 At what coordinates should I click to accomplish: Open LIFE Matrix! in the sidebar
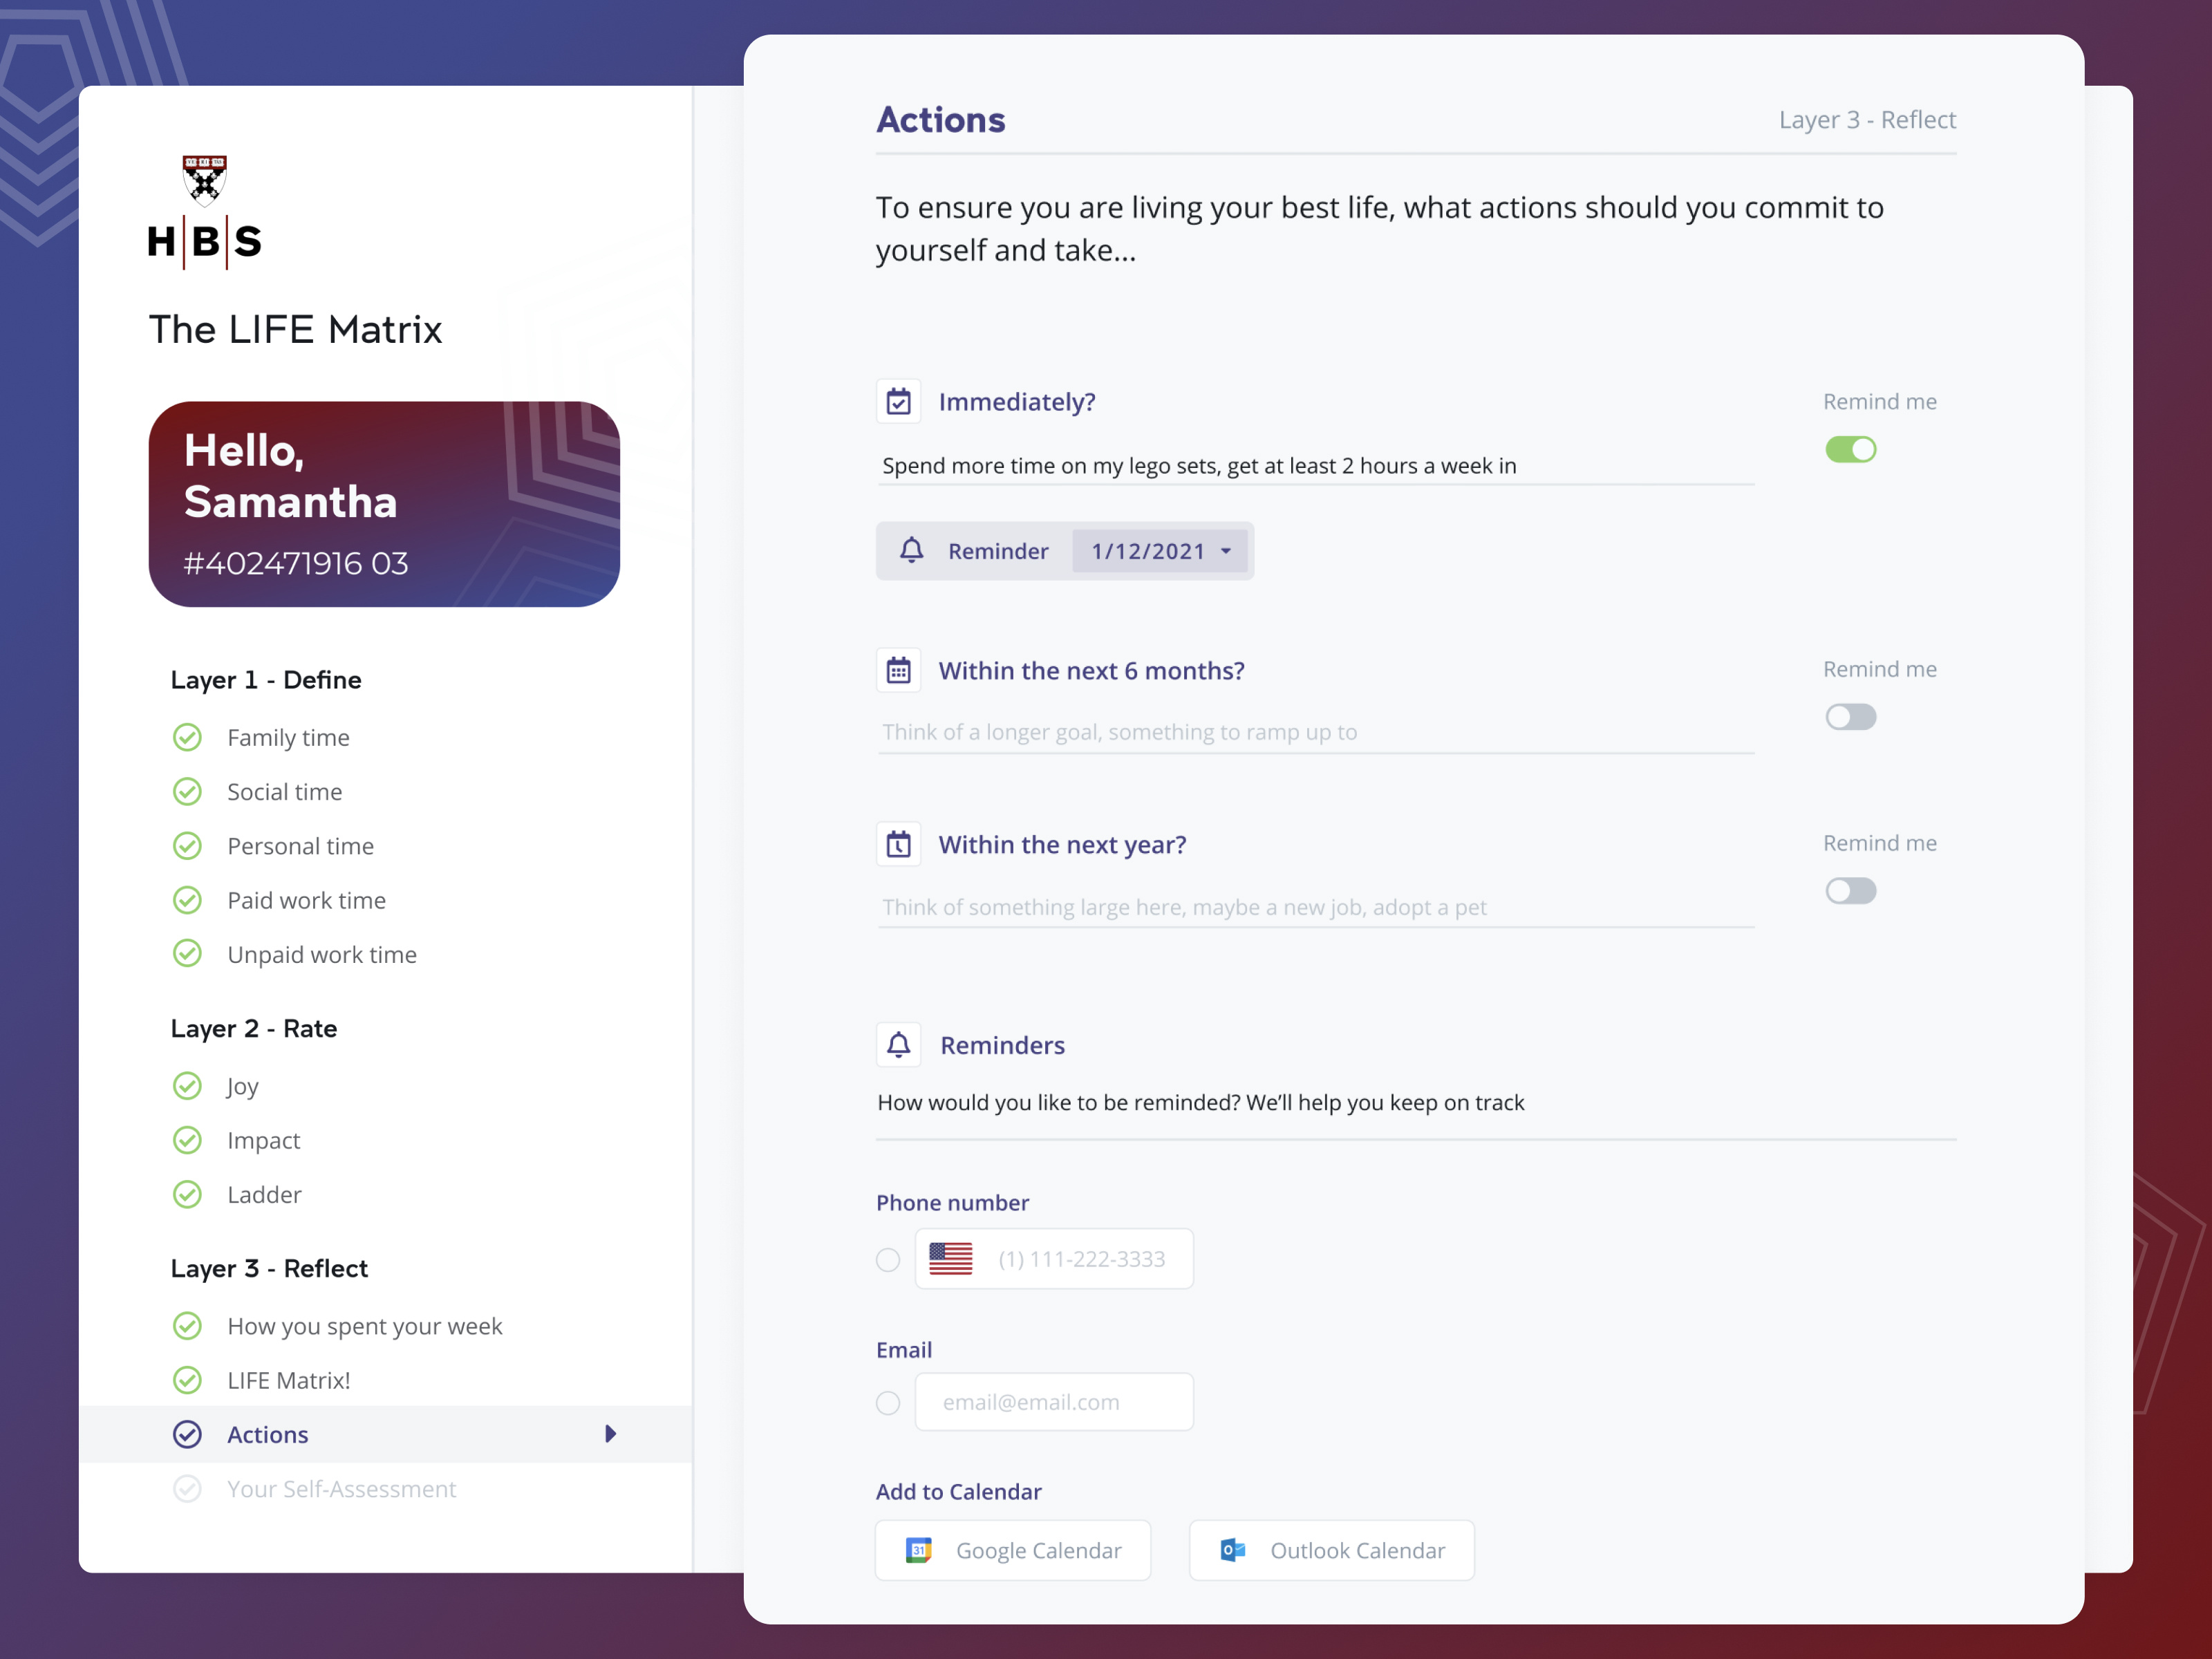[x=288, y=1380]
